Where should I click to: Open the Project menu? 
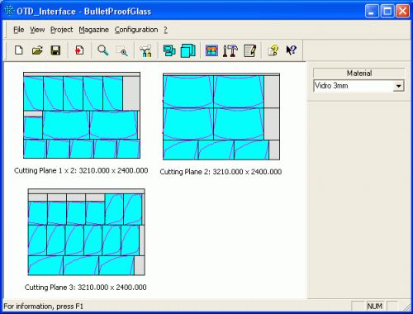[x=62, y=30]
